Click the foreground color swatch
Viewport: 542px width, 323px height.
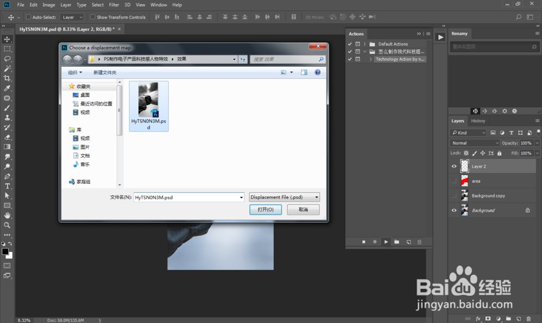[x=5, y=251]
